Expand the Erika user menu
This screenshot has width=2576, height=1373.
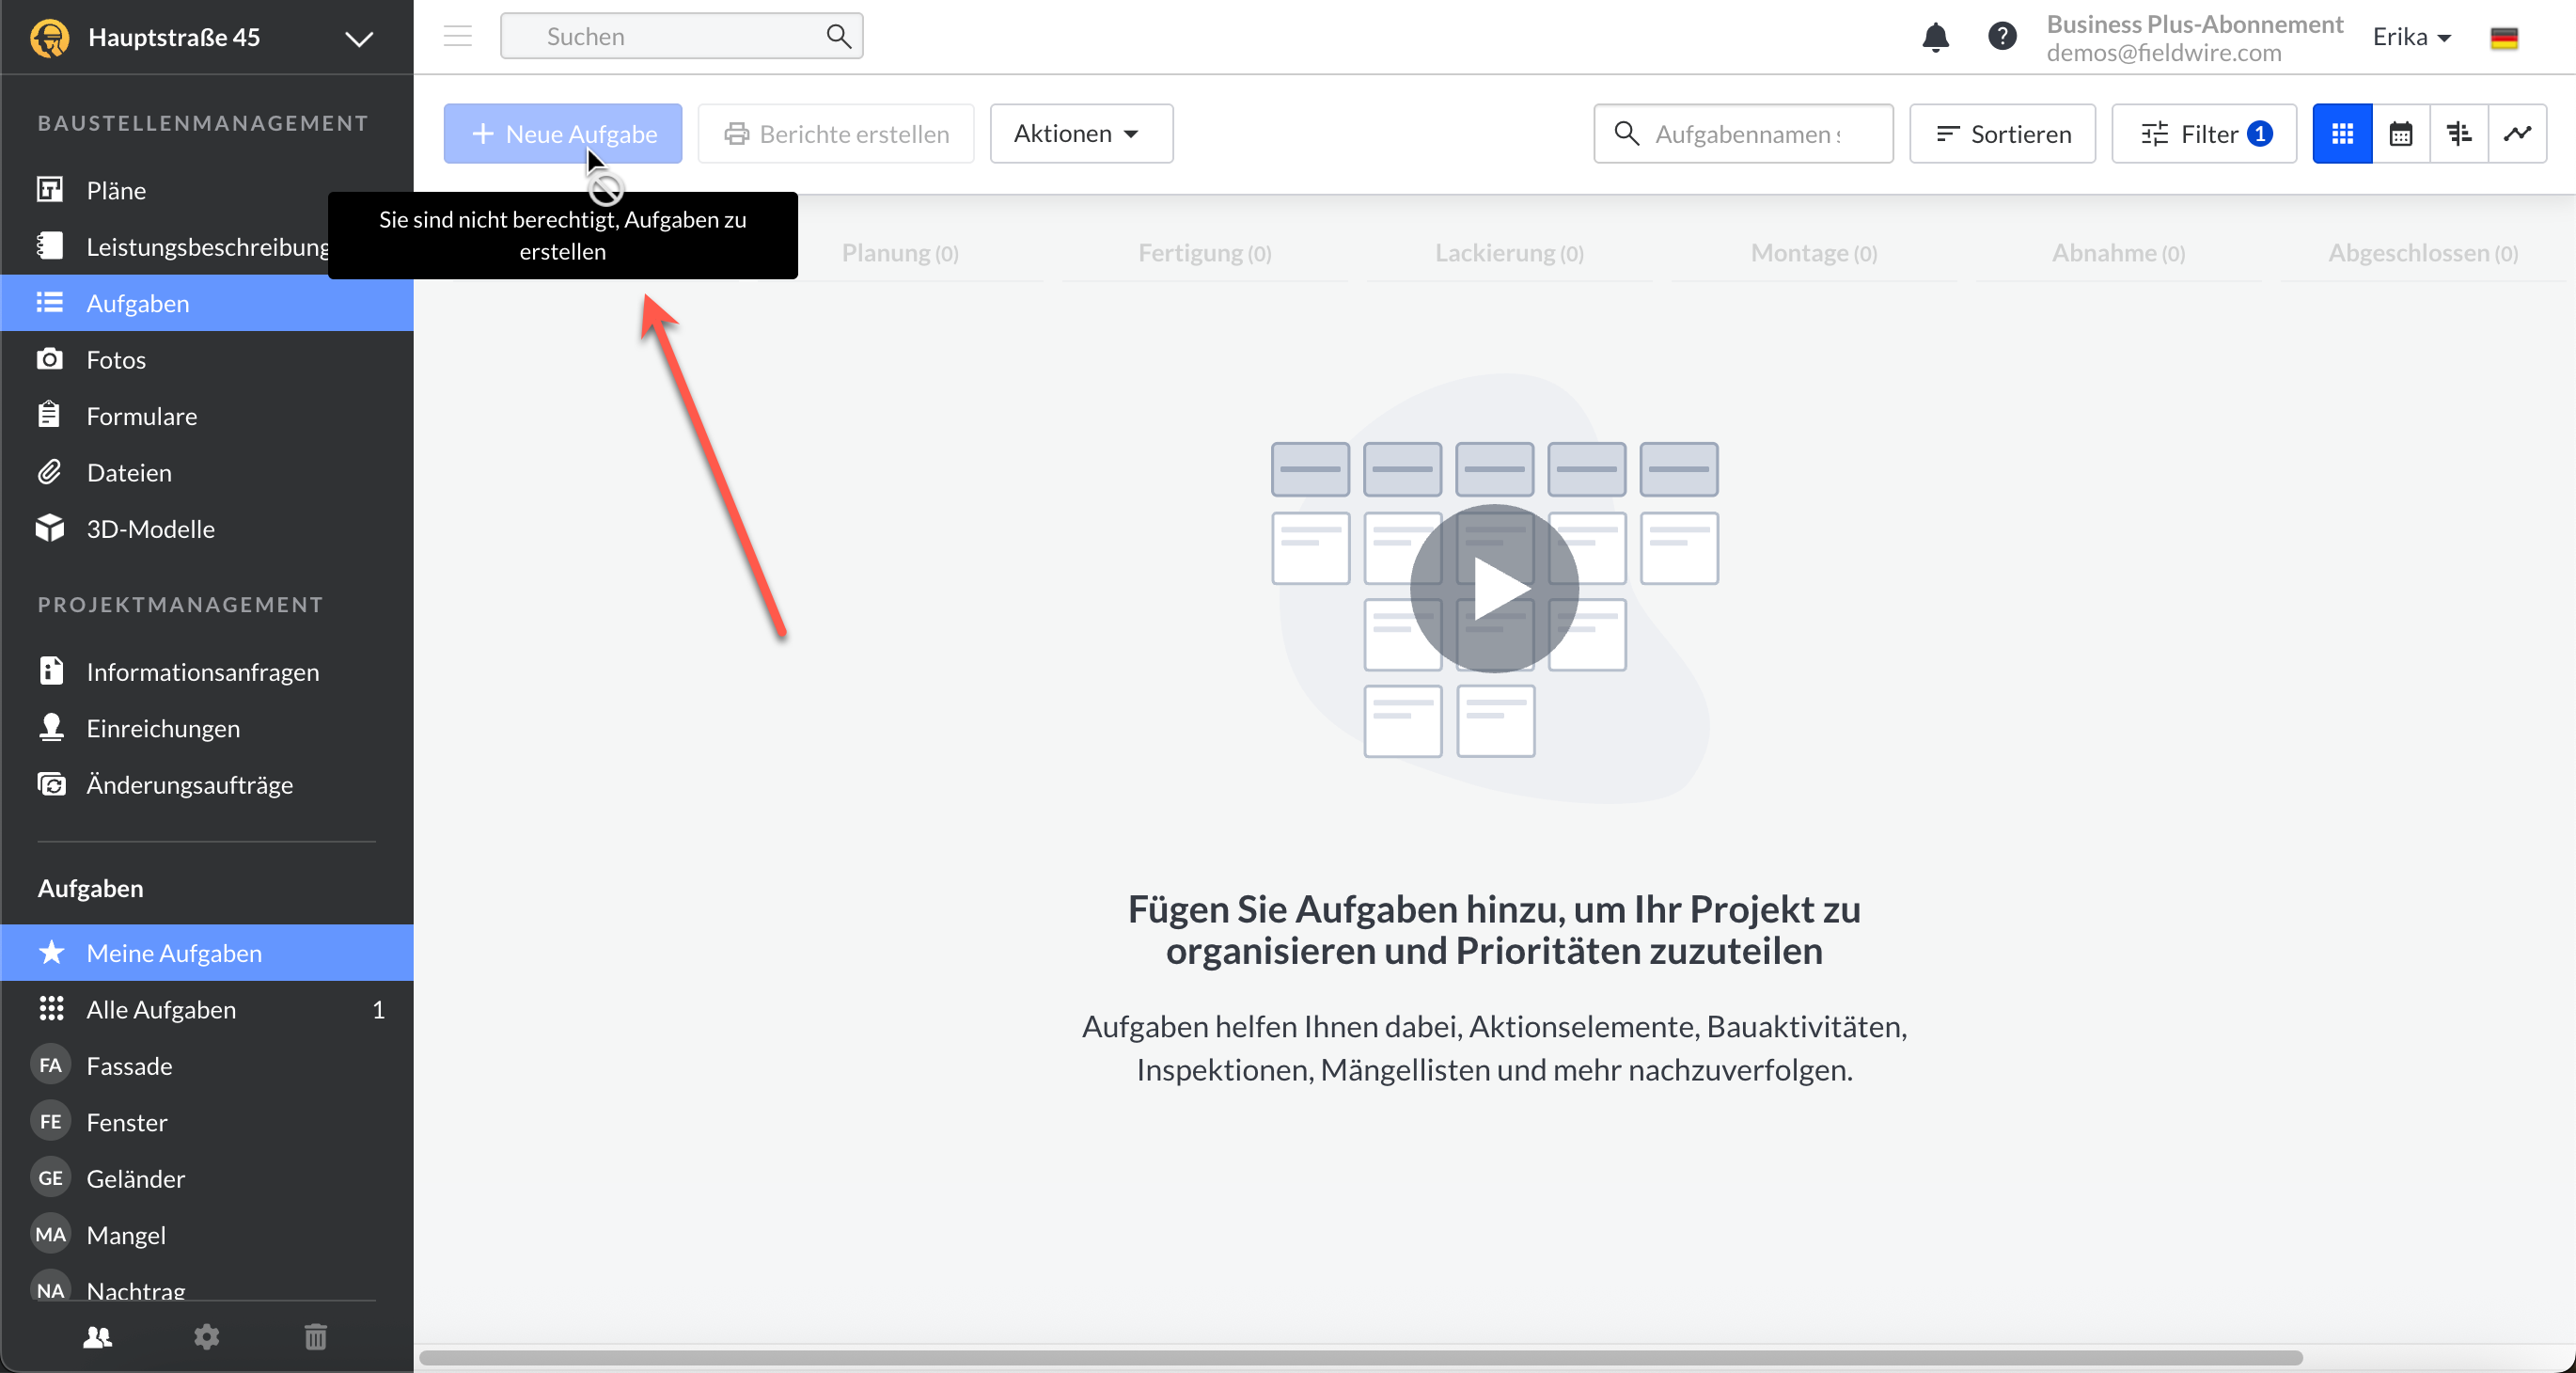click(2411, 38)
